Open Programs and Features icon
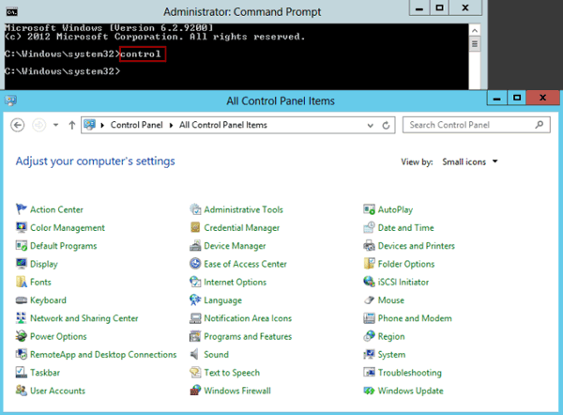The width and height of the screenshot is (563, 415). pos(195,336)
